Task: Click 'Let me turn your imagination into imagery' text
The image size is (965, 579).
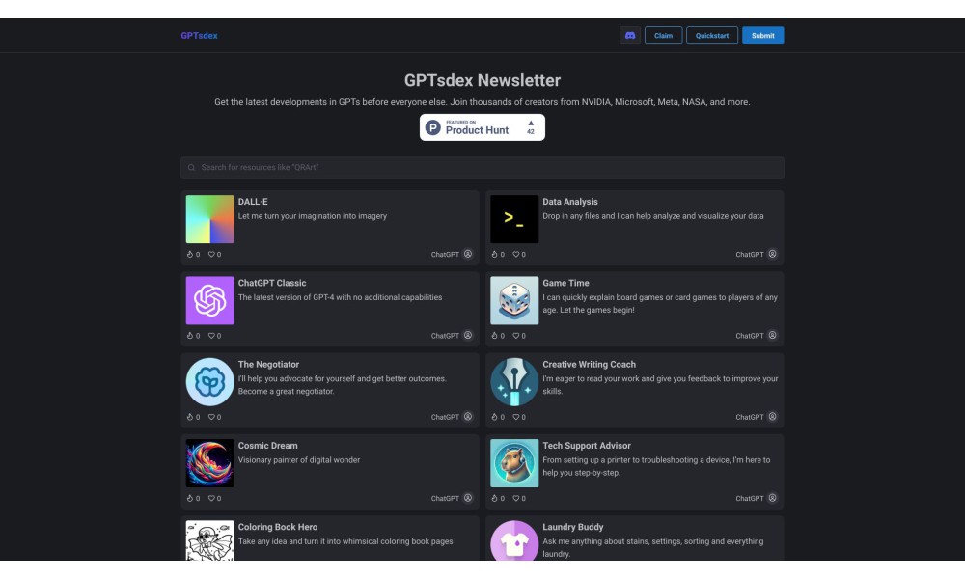Action: coord(313,216)
